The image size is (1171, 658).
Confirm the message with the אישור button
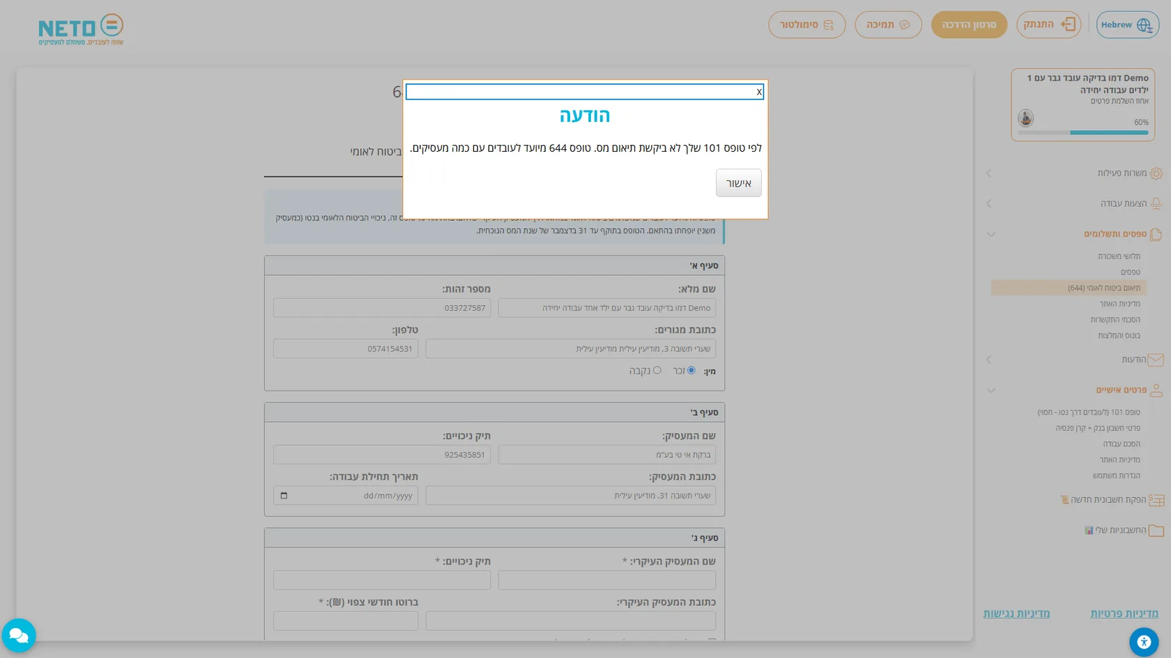738,183
